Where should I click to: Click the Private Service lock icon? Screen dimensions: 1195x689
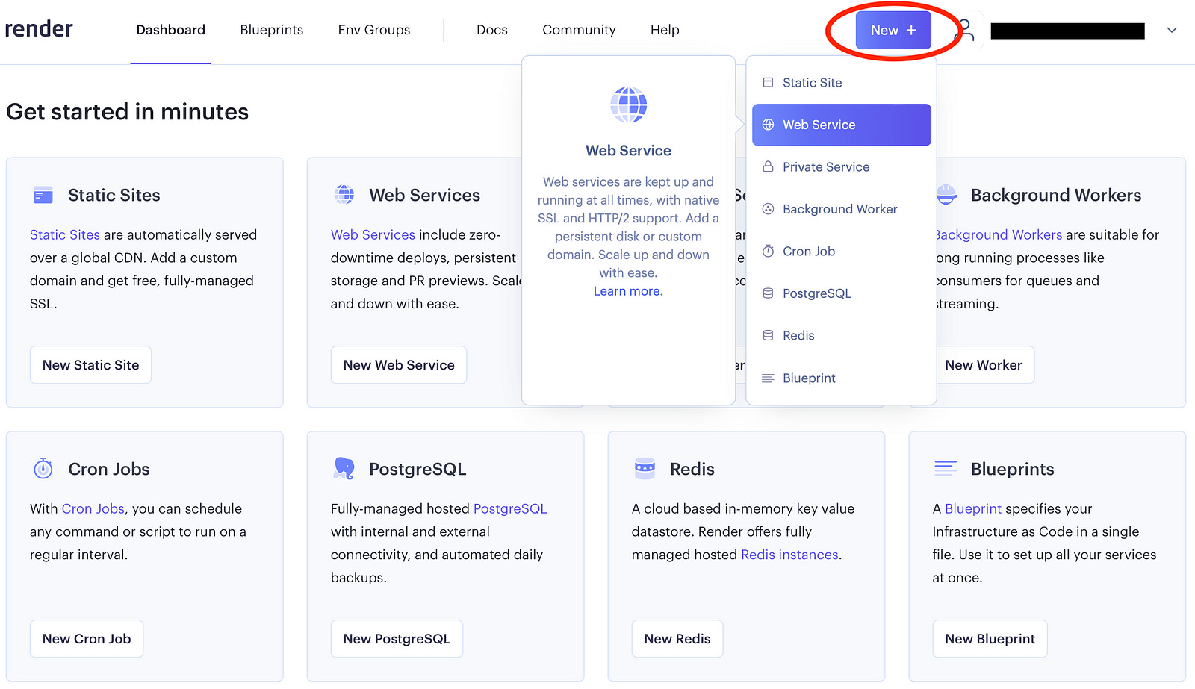(x=768, y=167)
